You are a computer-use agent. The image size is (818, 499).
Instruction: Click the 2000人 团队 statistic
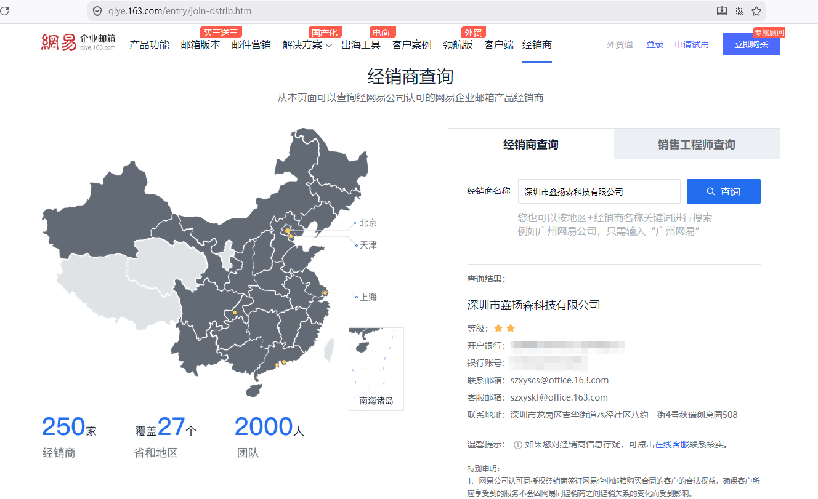[x=269, y=437]
